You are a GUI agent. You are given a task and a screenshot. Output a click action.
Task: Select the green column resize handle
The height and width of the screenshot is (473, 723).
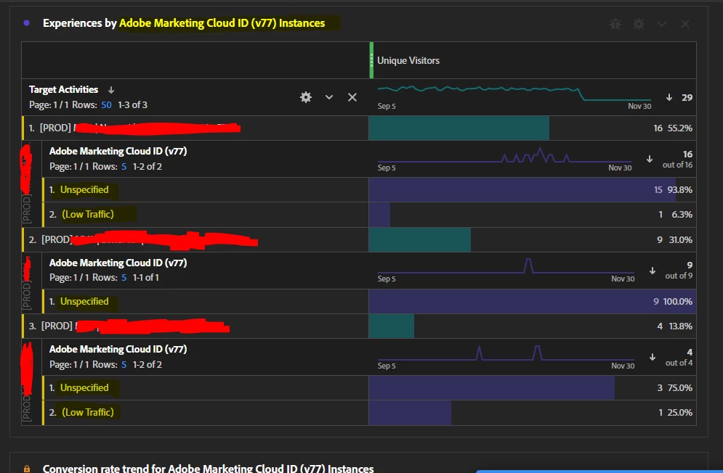pos(371,60)
